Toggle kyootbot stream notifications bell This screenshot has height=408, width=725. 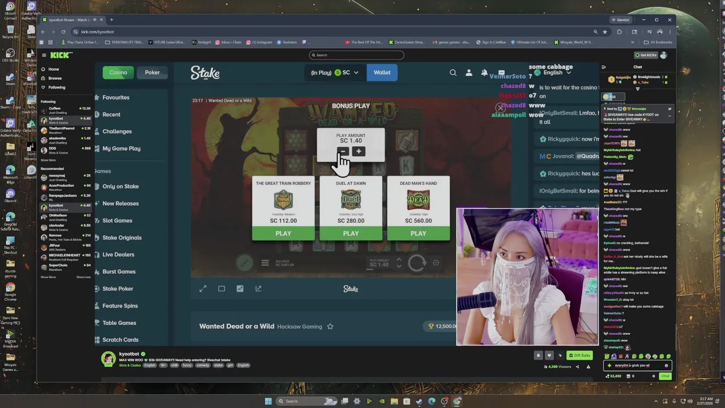[538, 355]
